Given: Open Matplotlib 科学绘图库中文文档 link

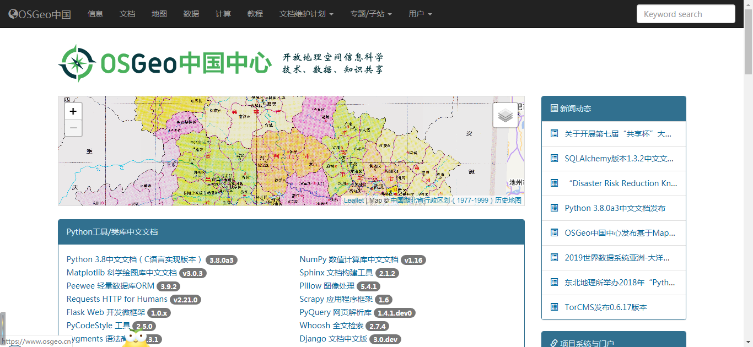Looking at the screenshot, I should pos(122,273).
